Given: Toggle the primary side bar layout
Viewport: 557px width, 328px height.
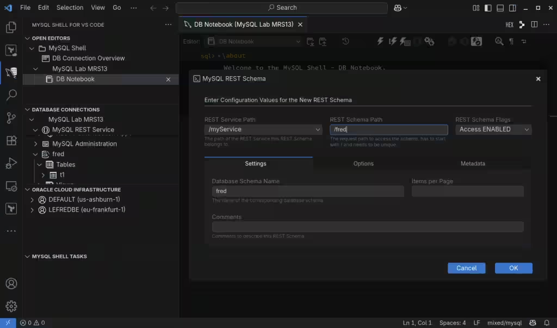Looking at the screenshot, I should point(488,8).
